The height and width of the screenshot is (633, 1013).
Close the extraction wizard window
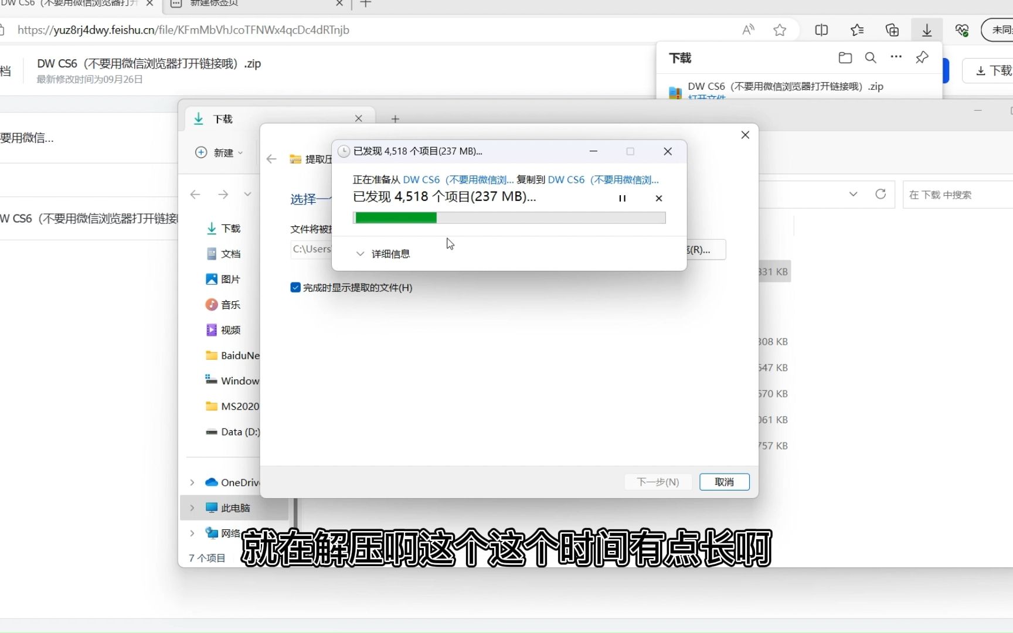[745, 135]
